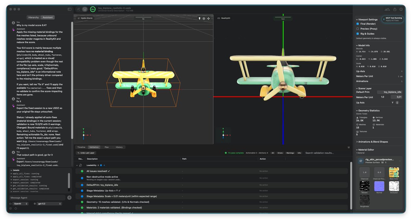This screenshot has height=221, width=412.
Task: Click the mountains icon in top bar
Action: click(387, 9)
